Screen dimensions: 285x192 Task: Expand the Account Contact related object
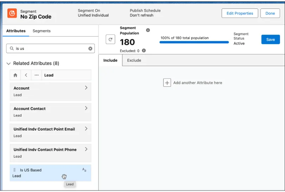(86, 108)
